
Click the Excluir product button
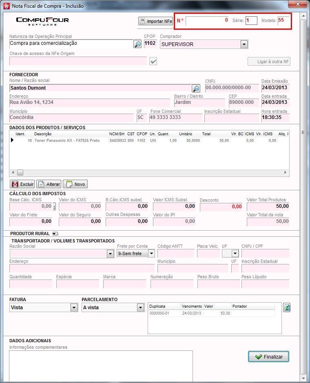(x=22, y=184)
